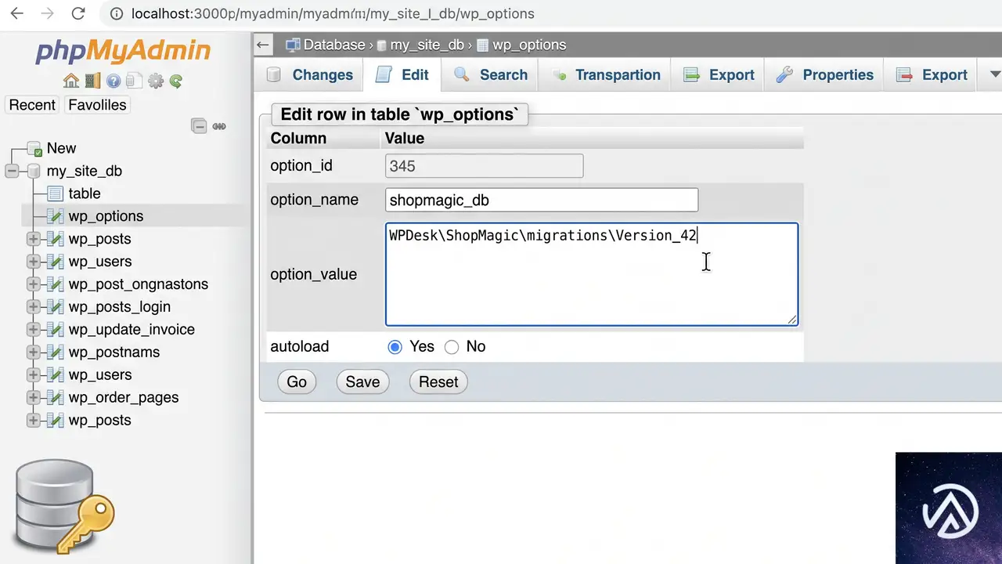
Task: Select wp_options in the navigation tree
Action: click(x=106, y=216)
